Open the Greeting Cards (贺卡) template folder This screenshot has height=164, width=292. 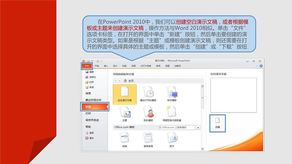click(x=172, y=140)
